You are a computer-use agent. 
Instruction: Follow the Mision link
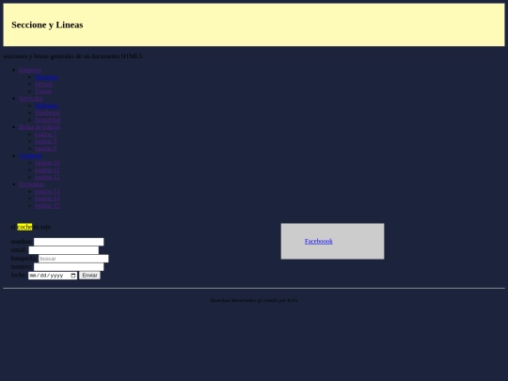[x=44, y=85]
